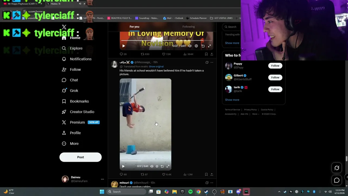
Task: Open Grok from the sidebar
Action: (x=70, y=91)
